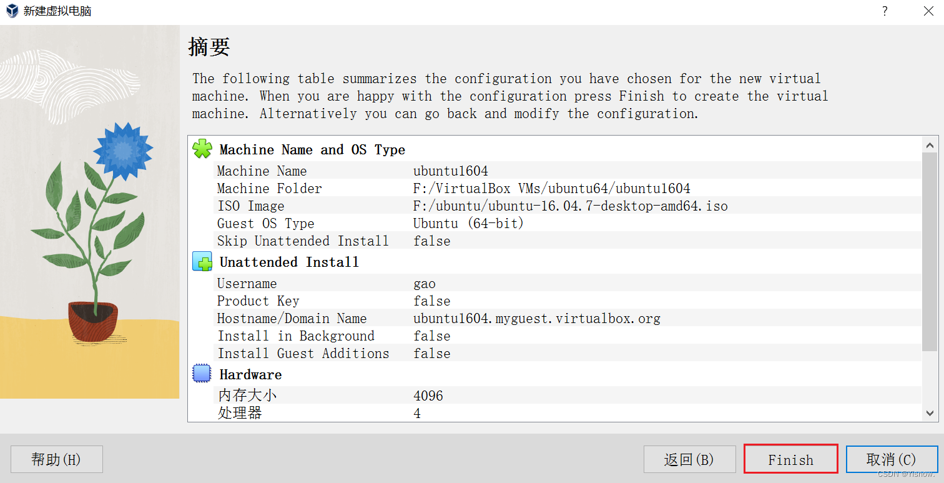This screenshot has width=944, height=483.
Task: Click the Finish button
Action: [x=790, y=459]
